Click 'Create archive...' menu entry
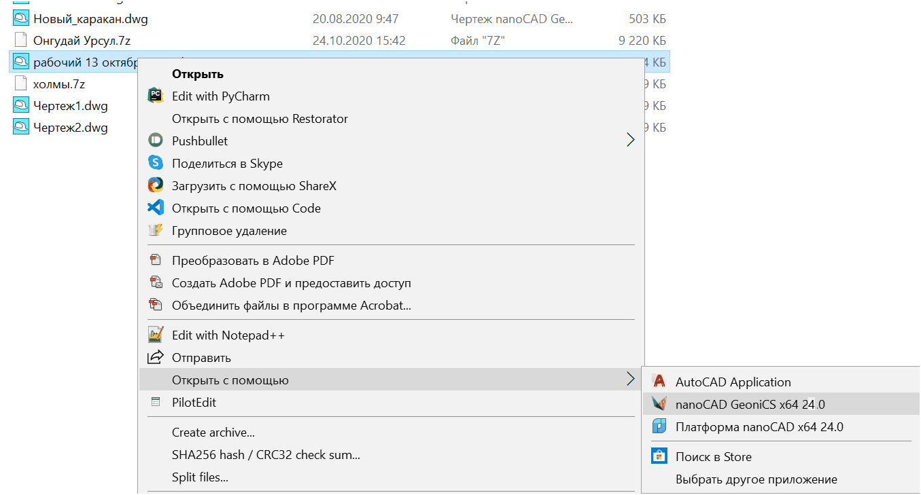 coord(213,433)
